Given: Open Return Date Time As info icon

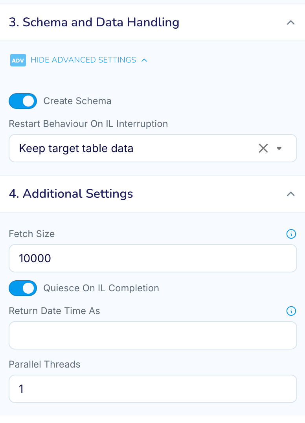Looking at the screenshot, I should click(x=291, y=311).
